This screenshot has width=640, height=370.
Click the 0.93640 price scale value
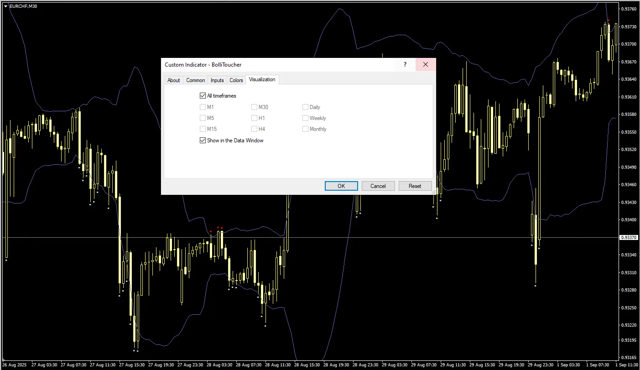629,79
